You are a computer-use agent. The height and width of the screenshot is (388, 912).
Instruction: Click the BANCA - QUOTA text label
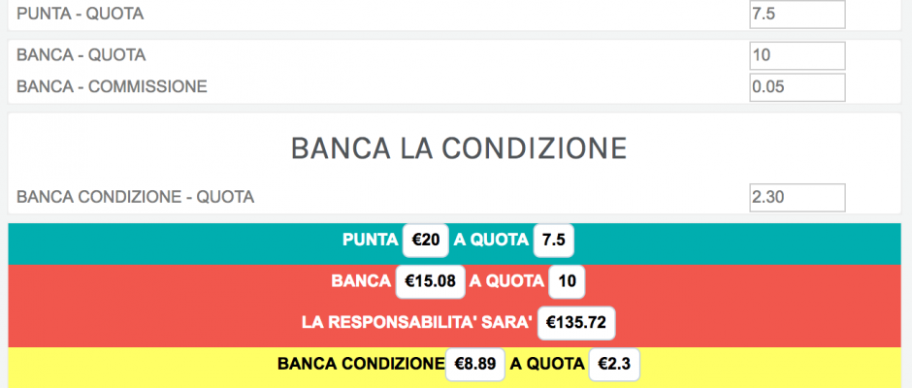(x=81, y=55)
